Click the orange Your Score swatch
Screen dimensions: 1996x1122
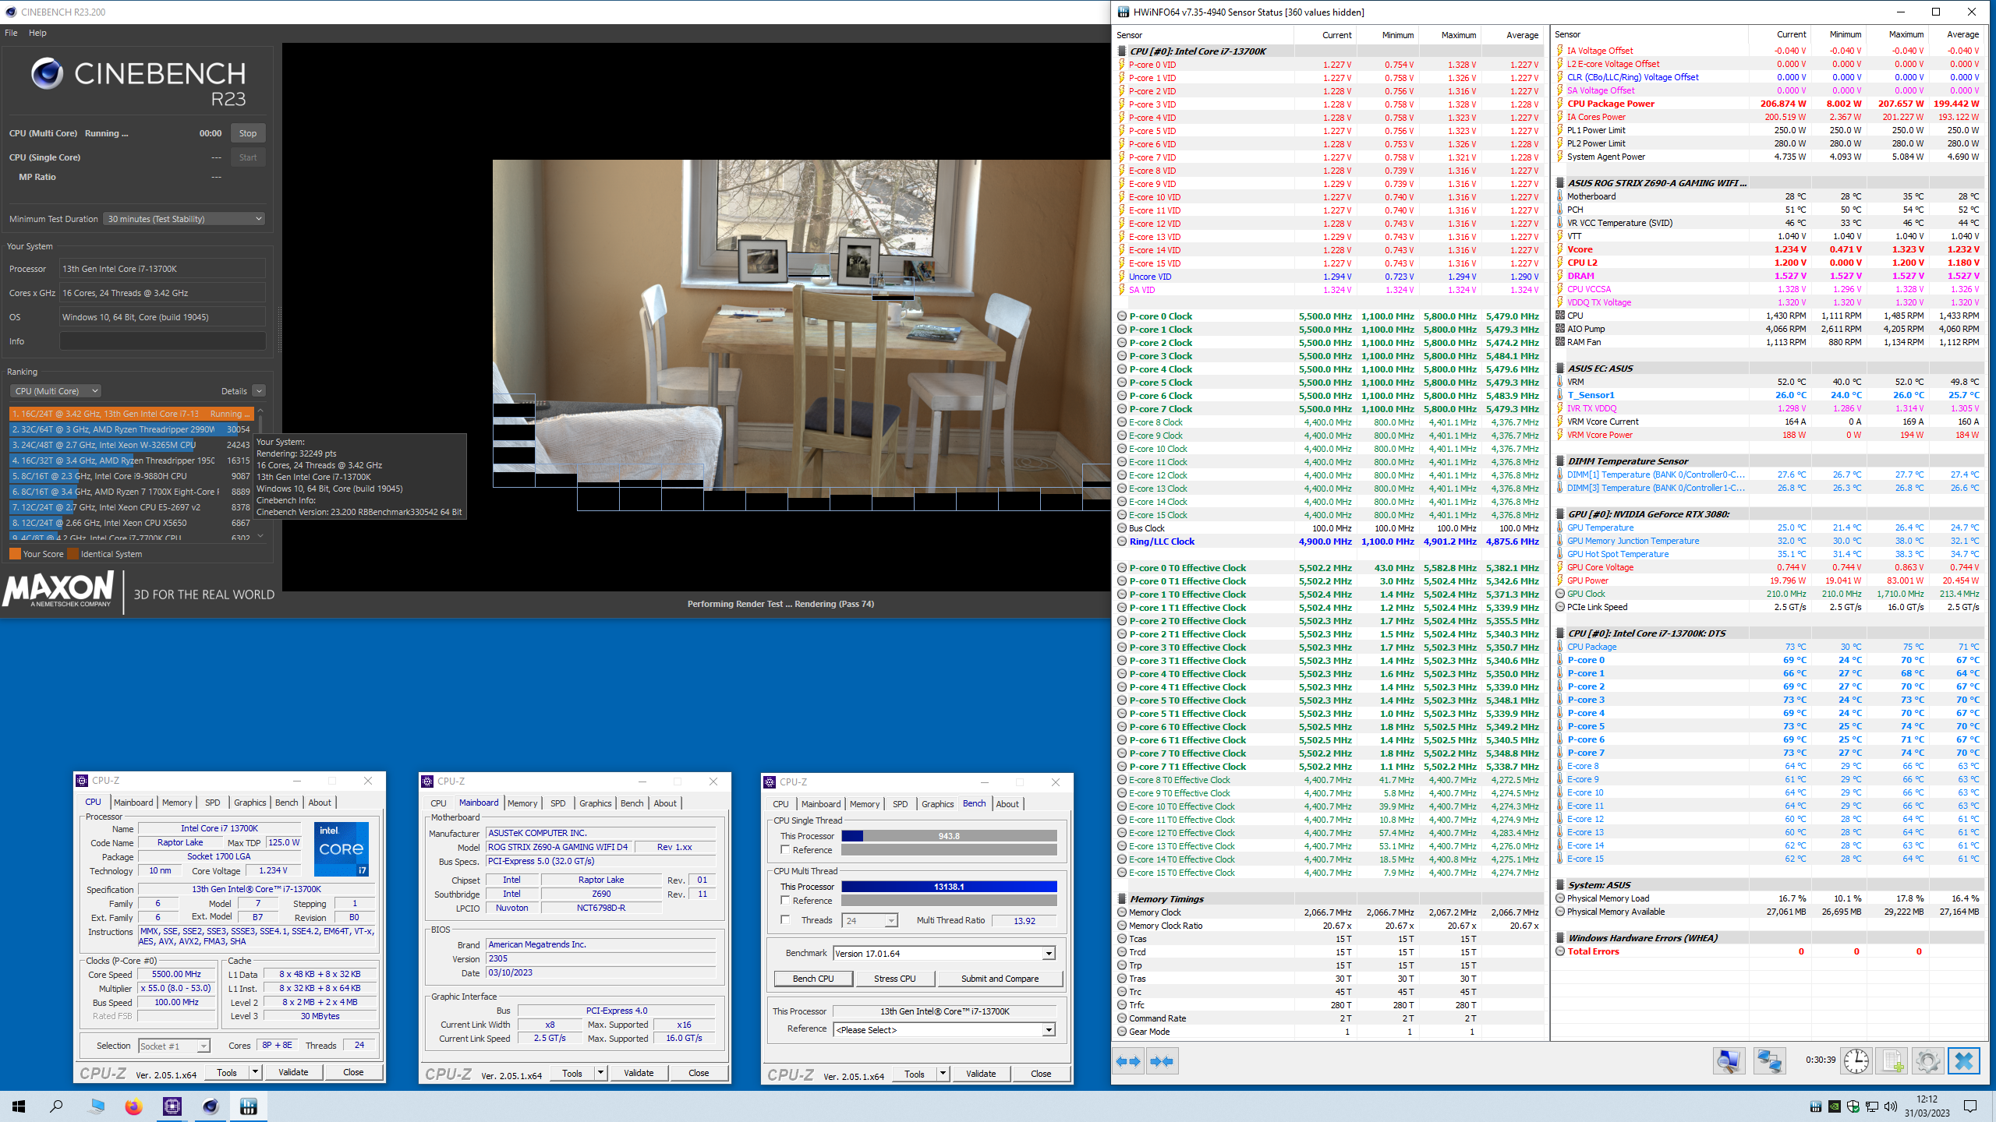pyautogui.click(x=15, y=554)
